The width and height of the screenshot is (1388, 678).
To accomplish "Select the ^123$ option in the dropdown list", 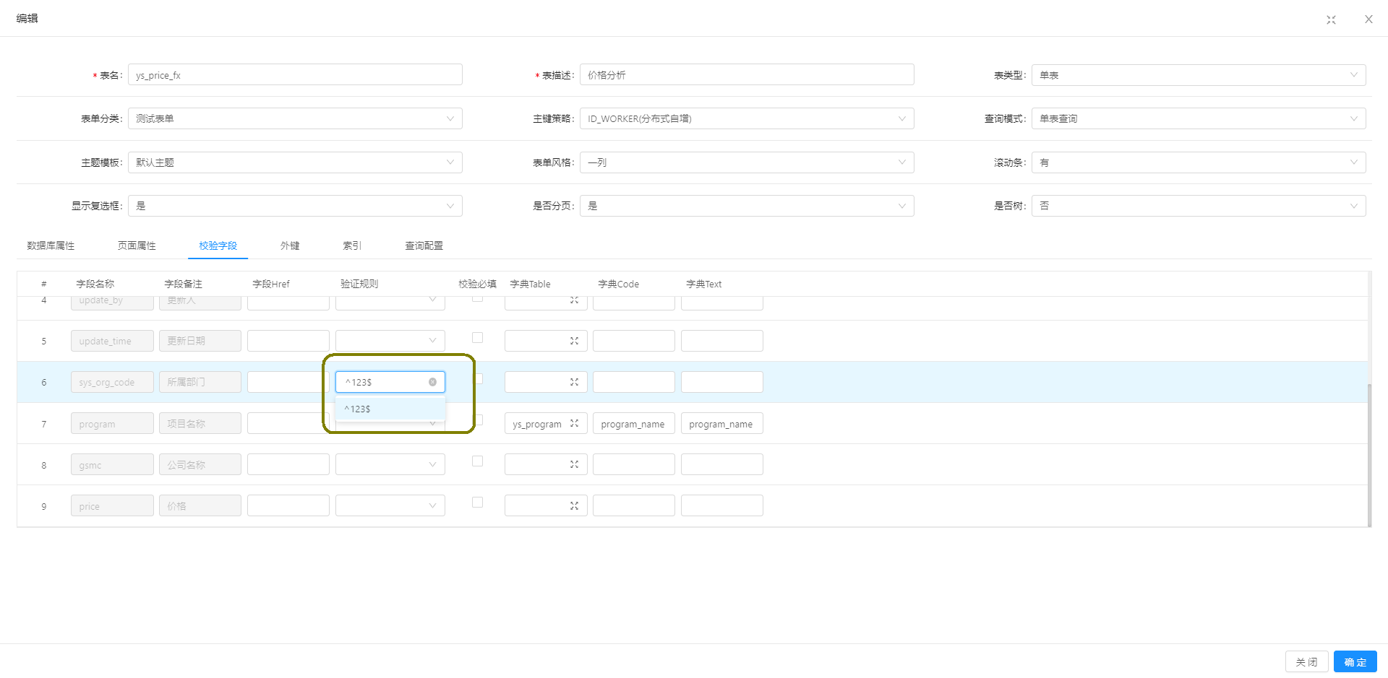I will (x=390, y=409).
